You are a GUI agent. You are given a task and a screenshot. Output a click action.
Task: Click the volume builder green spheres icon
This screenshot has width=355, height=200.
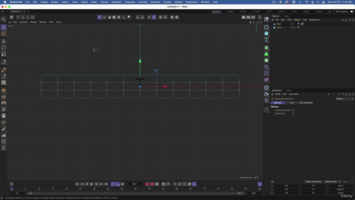pos(266,54)
